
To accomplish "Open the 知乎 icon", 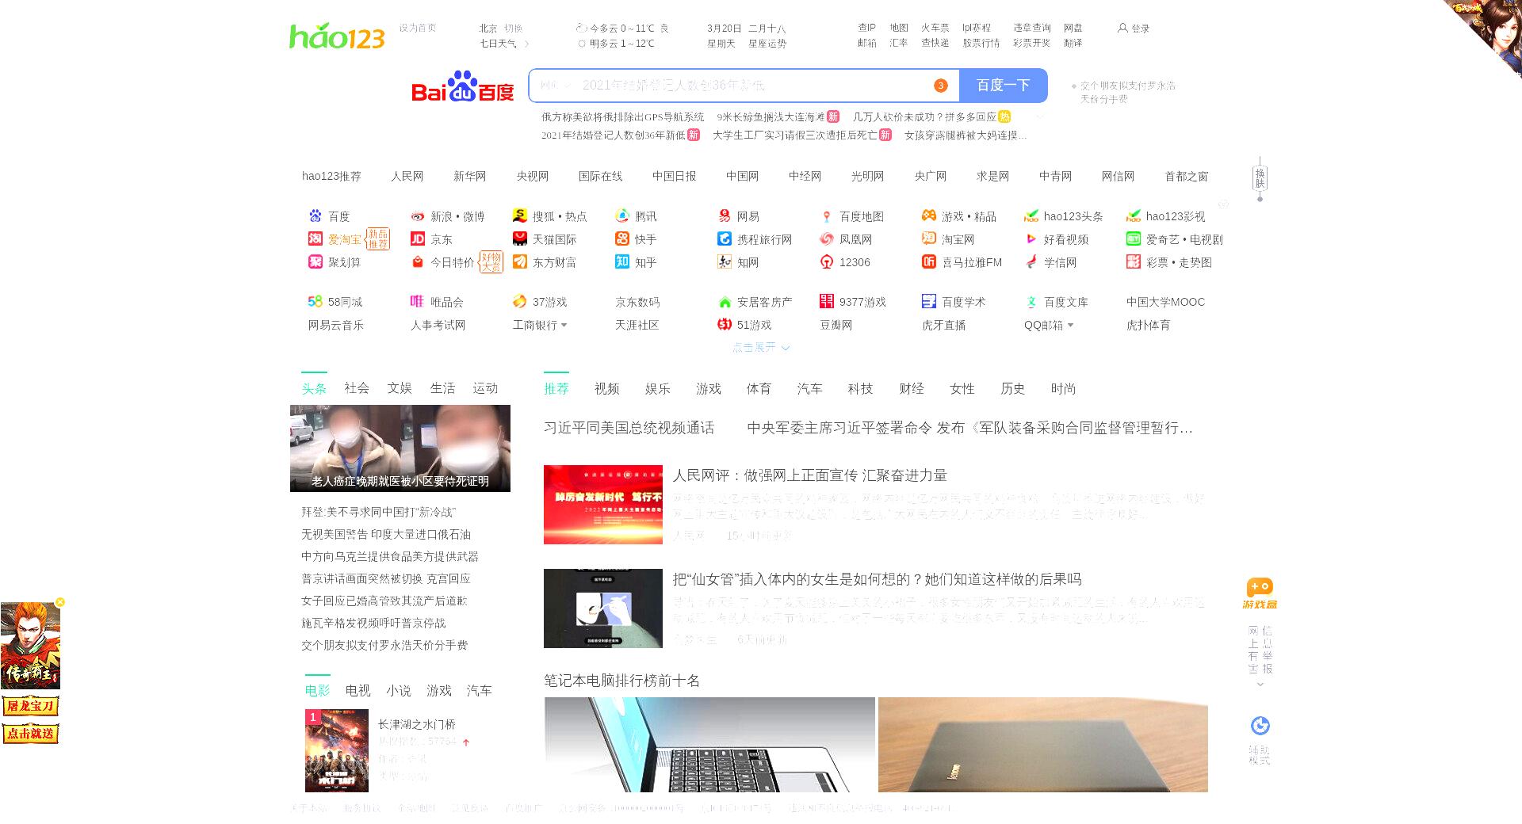I will pos(622,261).
